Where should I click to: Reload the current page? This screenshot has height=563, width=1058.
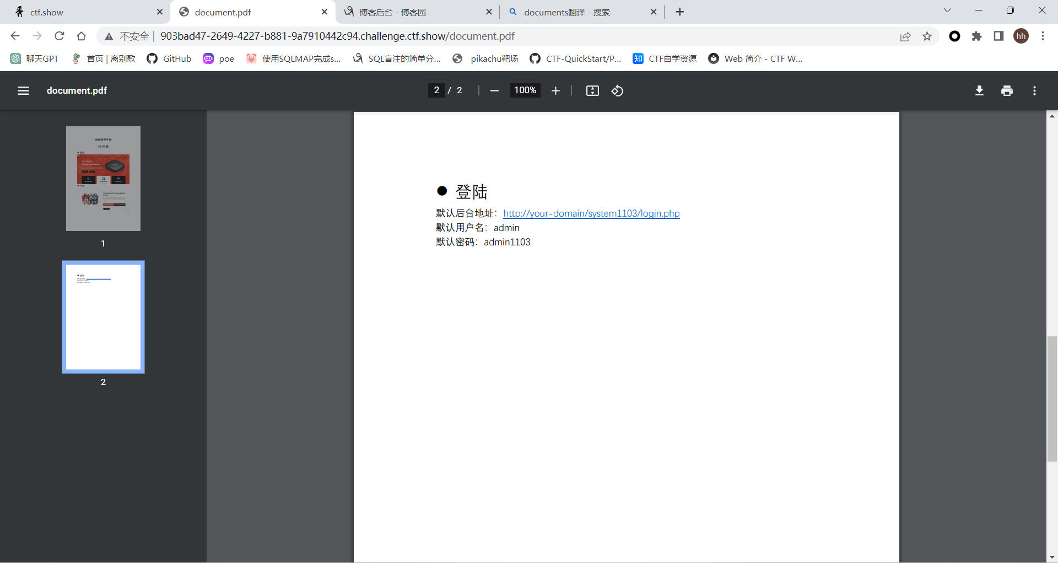59,36
